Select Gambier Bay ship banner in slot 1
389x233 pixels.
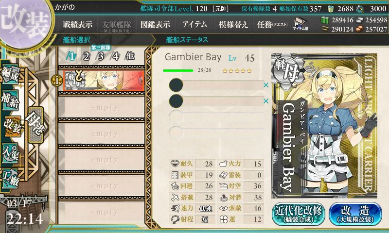pos(104,81)
